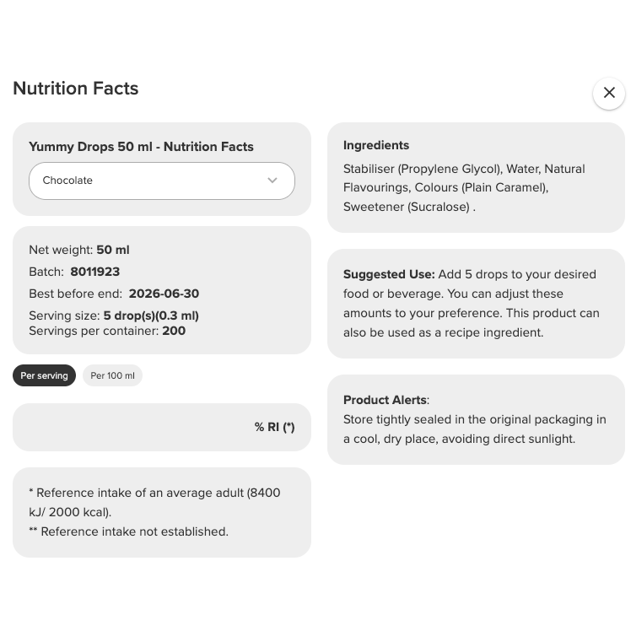Switch to the Per serving view
Image resolution: width=631 pixels, height=631 pixels.
44,375
